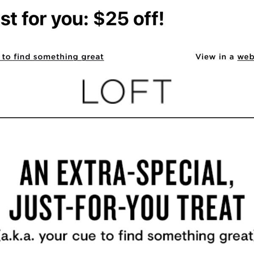This screenshot has height=254, width=254.
Task: Click the word 'EXTRA-SPECIAL' in the banner
Action: pyautogui.click(x=144, y=173)
